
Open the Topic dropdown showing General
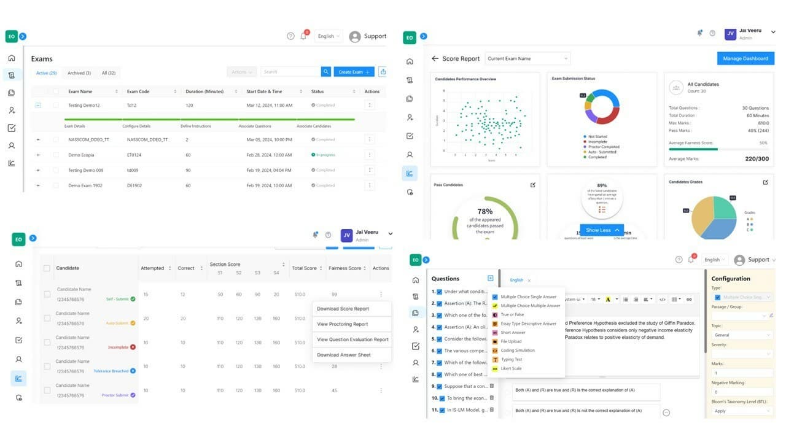point(742,335)
